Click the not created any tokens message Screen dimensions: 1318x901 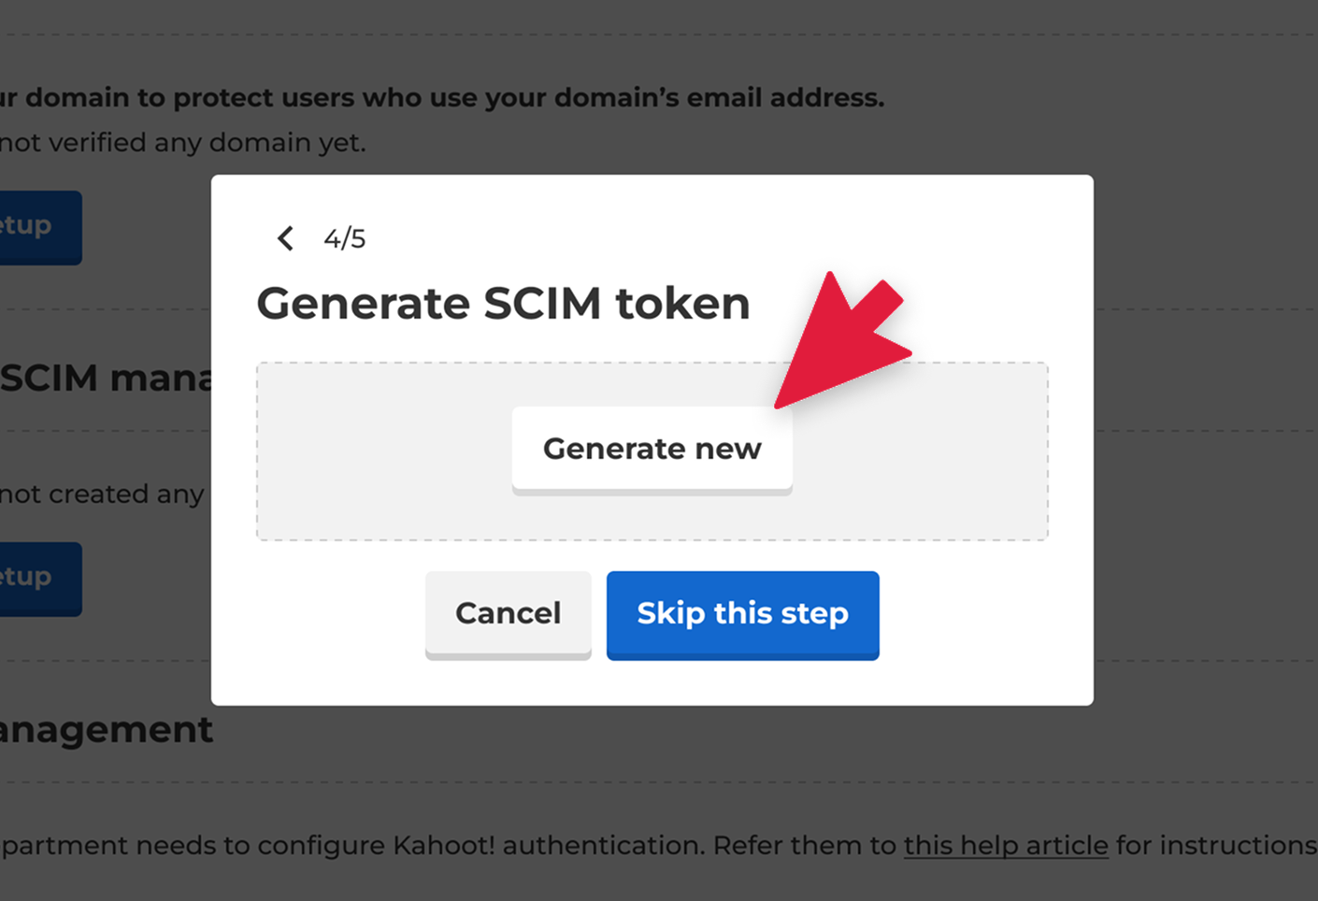[x=101, y=493]
